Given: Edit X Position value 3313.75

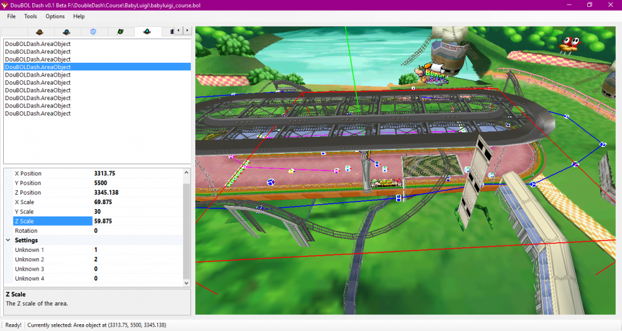Looking at the screenshot, I should [137, 174].
